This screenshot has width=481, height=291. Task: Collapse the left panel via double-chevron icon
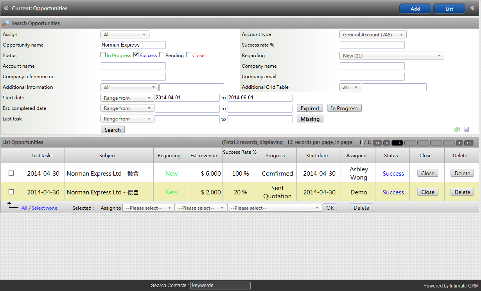click(x=6, y=8)
